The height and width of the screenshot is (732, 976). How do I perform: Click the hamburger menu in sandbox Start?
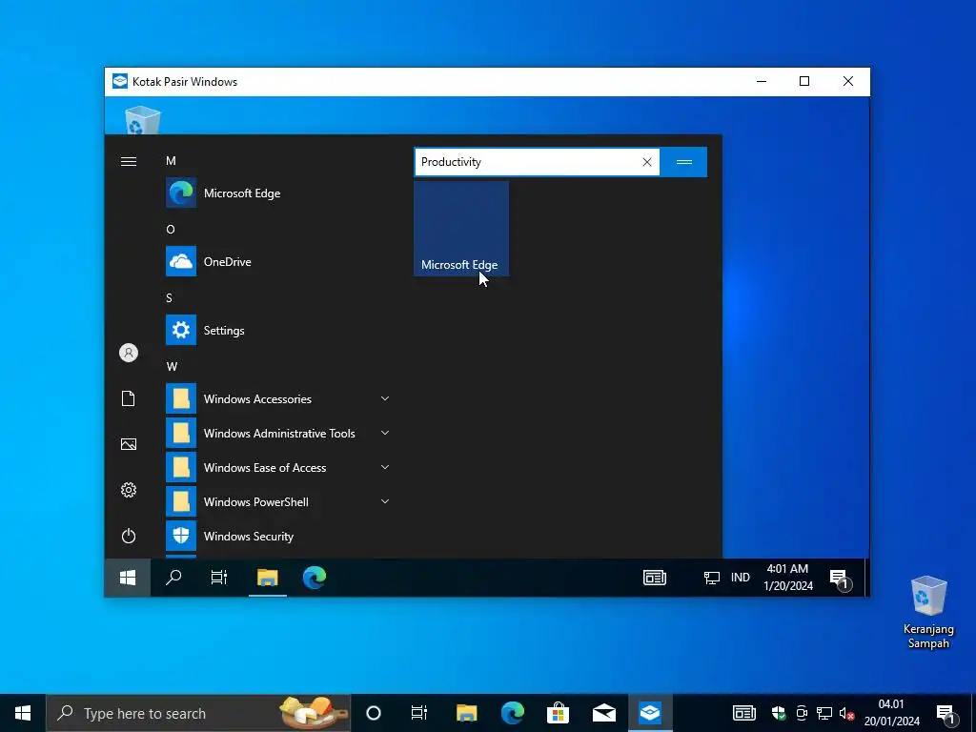129,162
